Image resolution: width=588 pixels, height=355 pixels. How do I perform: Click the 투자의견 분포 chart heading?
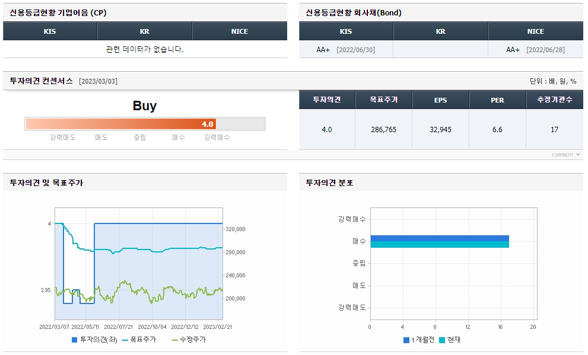330,183
